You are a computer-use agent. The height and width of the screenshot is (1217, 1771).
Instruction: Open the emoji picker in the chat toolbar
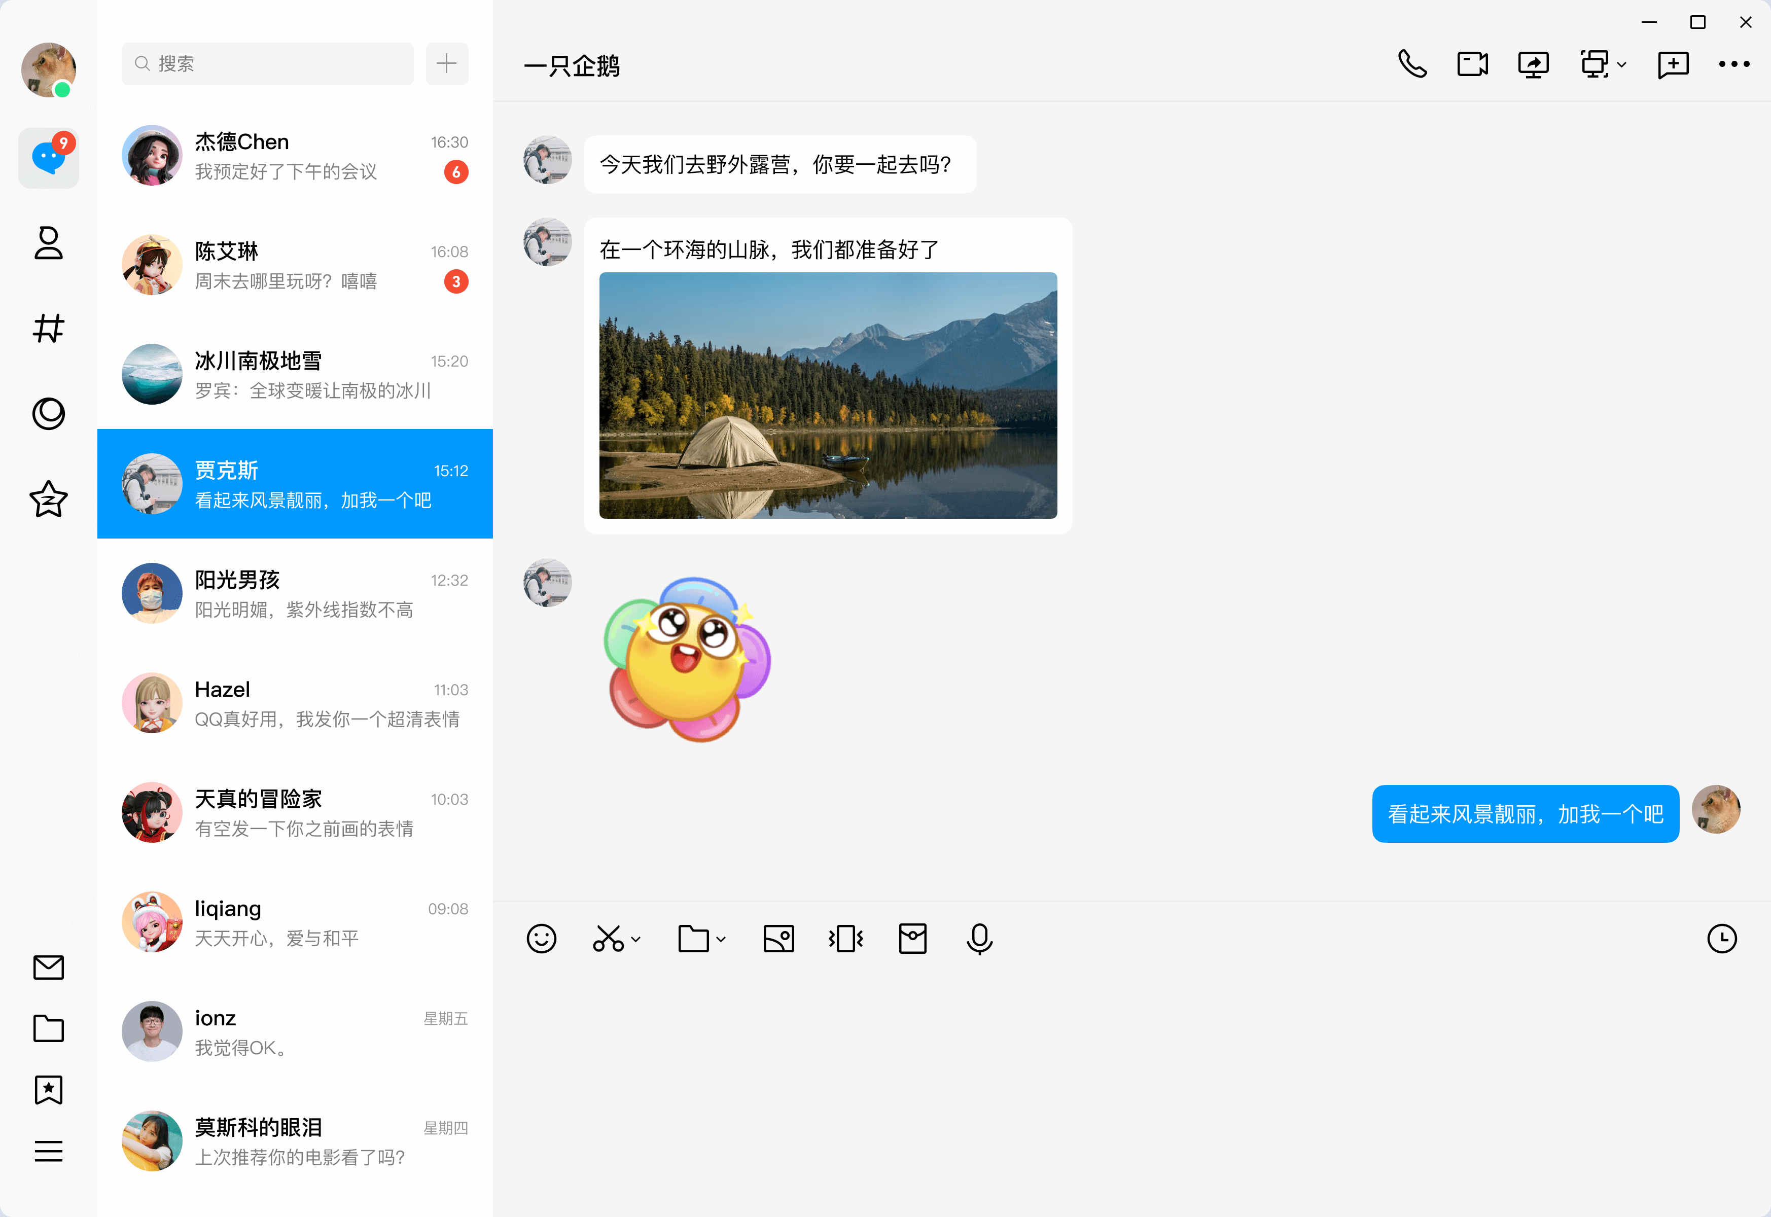click(542, 938)
